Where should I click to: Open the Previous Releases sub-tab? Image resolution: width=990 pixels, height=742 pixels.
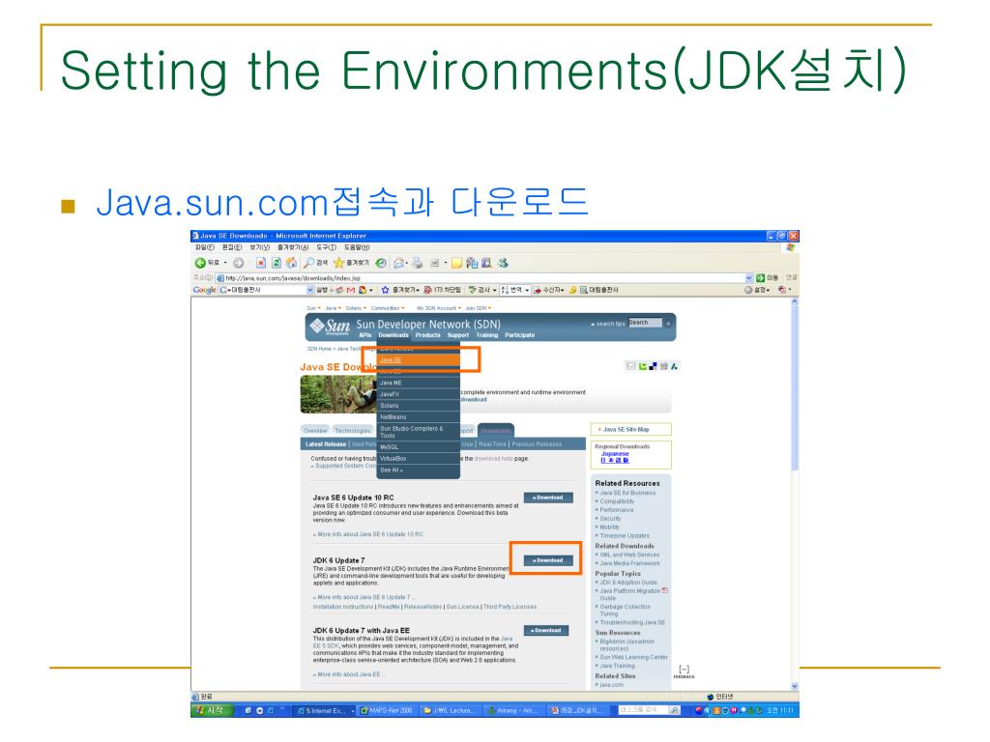(537, 444)
